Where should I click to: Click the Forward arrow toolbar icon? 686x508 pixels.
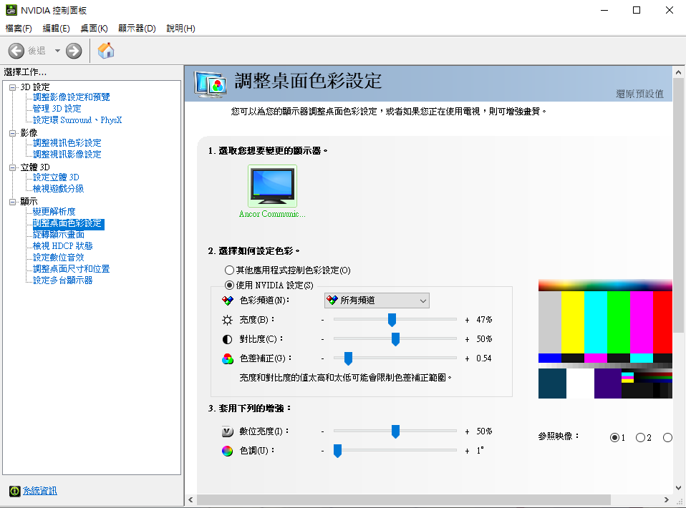74,51
